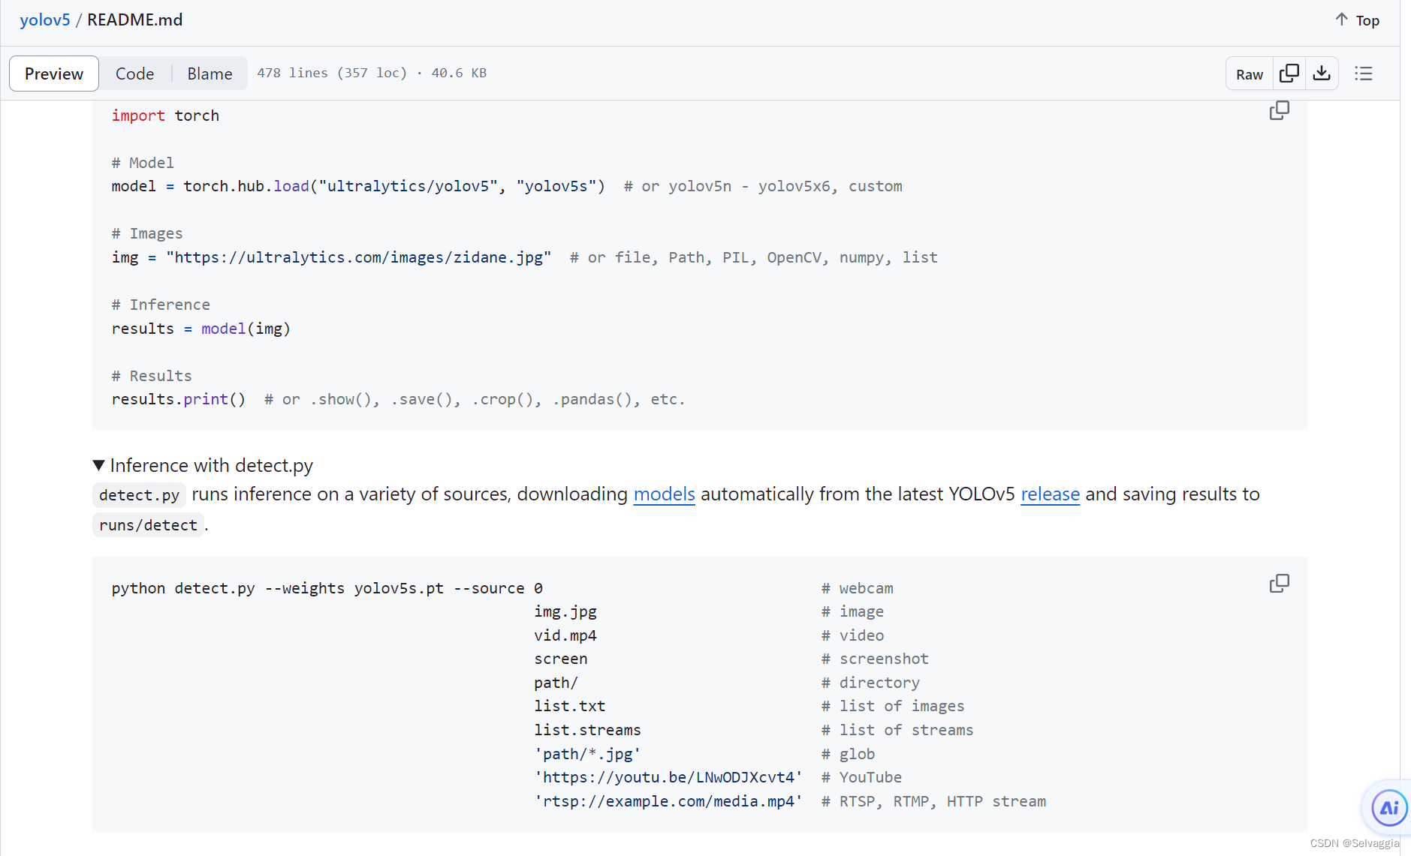Screen dimensions: 1411x856
Task: Download raw file icon
Action: point(1322,74)
